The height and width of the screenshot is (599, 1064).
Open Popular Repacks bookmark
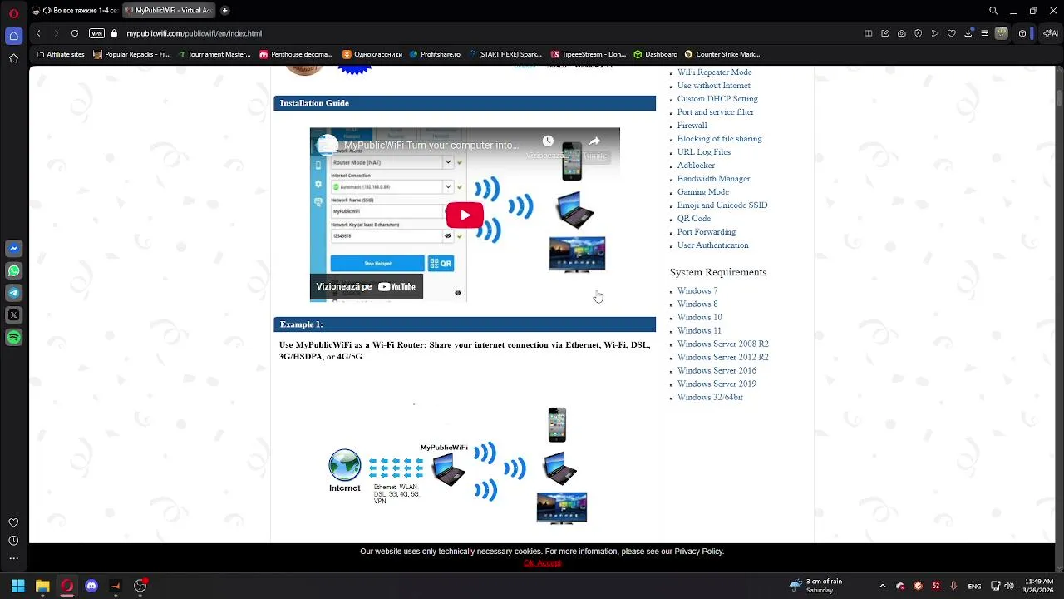coord(131,54)
